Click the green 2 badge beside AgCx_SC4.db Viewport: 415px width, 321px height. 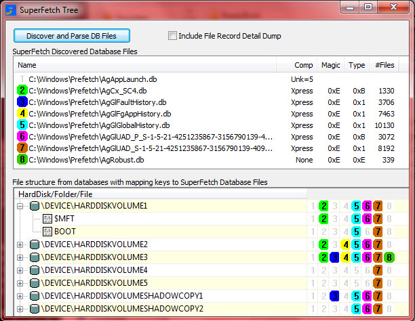pyautogui.click(x=22, y=91)
